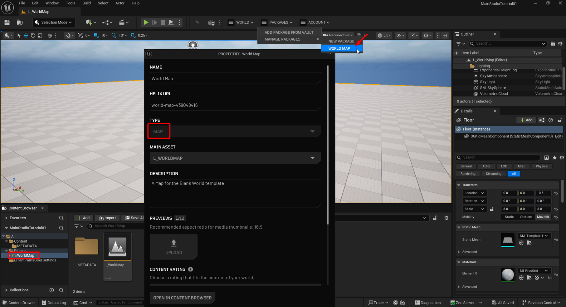
Task: Click OPEN IN CONTENT BROWSER button
Action: (182, 298)
